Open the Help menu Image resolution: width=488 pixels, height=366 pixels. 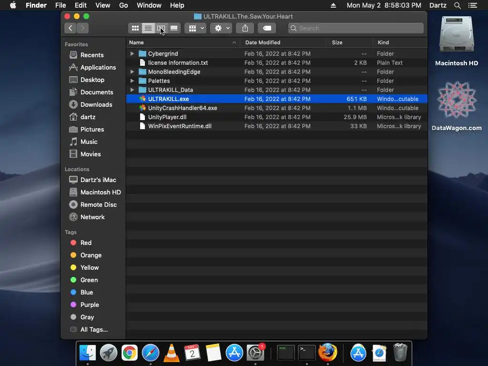pos(177,5)
